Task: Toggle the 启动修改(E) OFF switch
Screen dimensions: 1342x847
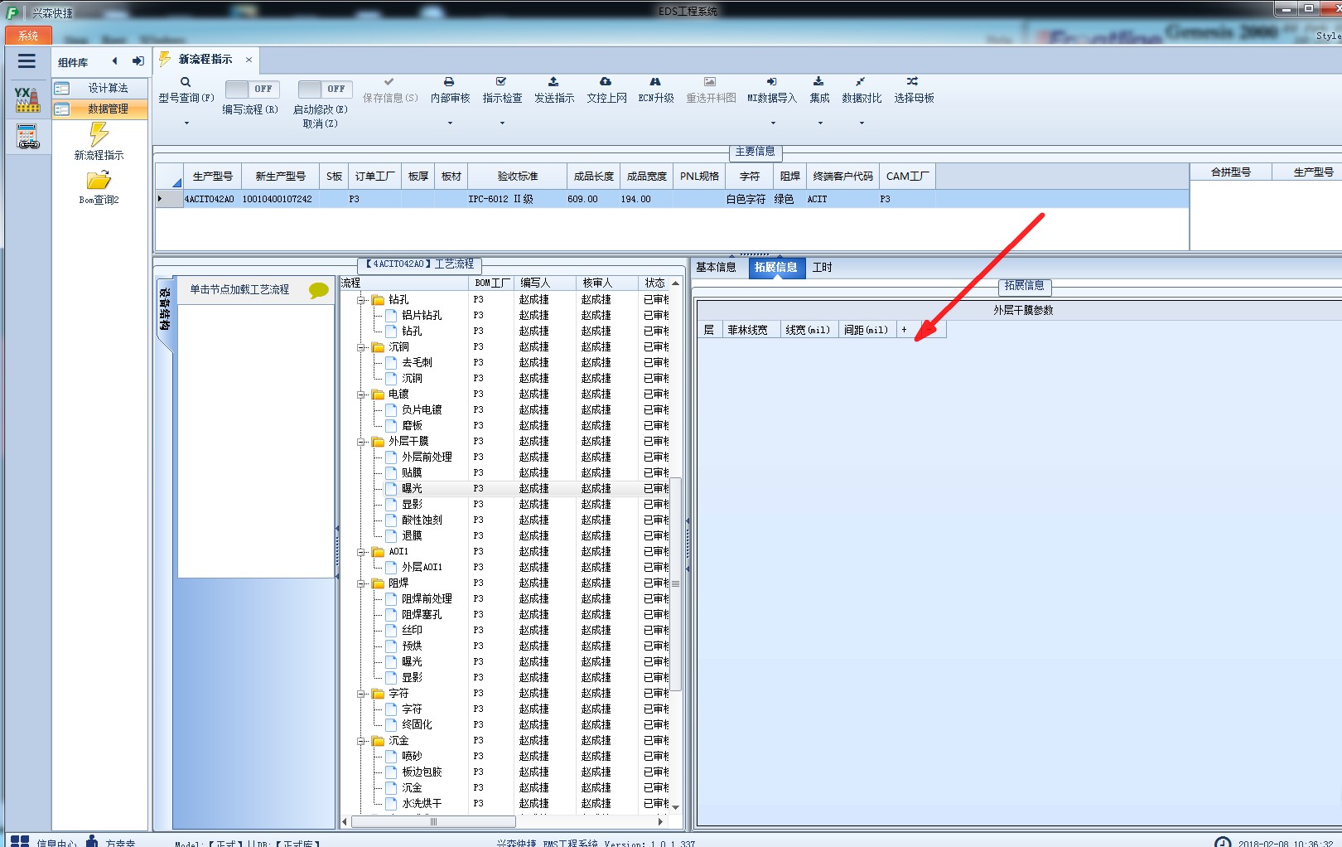Action: [x=325, y=89]
